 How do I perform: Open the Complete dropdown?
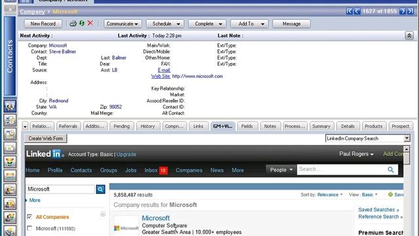[x=207, y=24]
